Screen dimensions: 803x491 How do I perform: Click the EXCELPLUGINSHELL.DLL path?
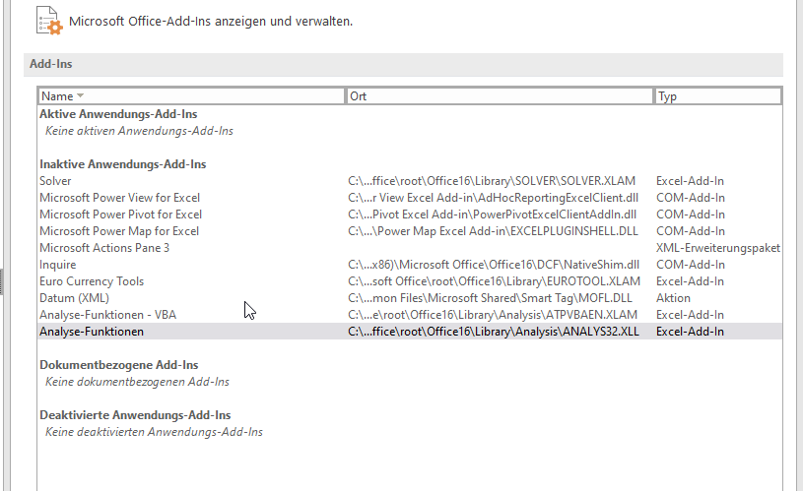click(494, 231)
